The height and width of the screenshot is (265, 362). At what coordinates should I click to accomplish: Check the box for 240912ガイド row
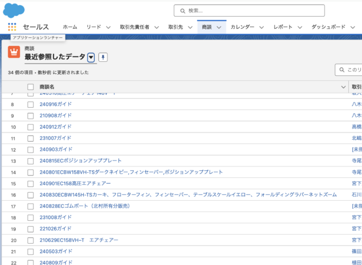click(x=30, y=127)
